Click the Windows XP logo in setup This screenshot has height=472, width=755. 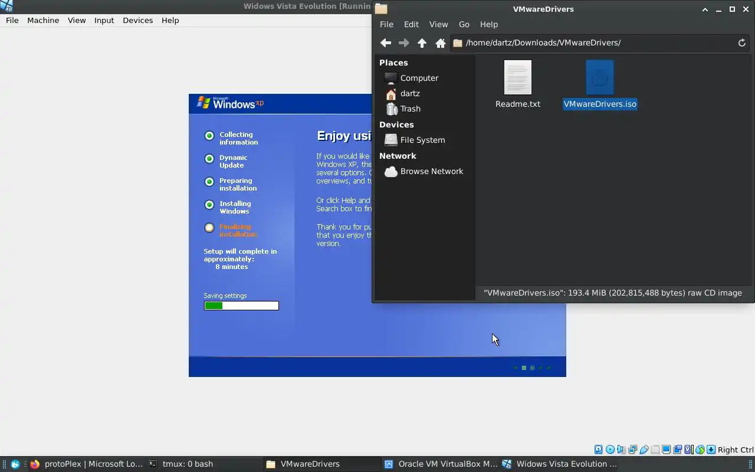pyautogui.click(x=230, y=103)
